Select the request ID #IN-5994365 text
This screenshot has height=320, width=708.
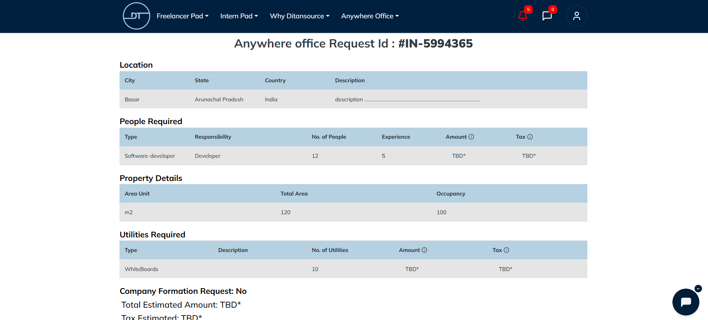coord(435,43)
